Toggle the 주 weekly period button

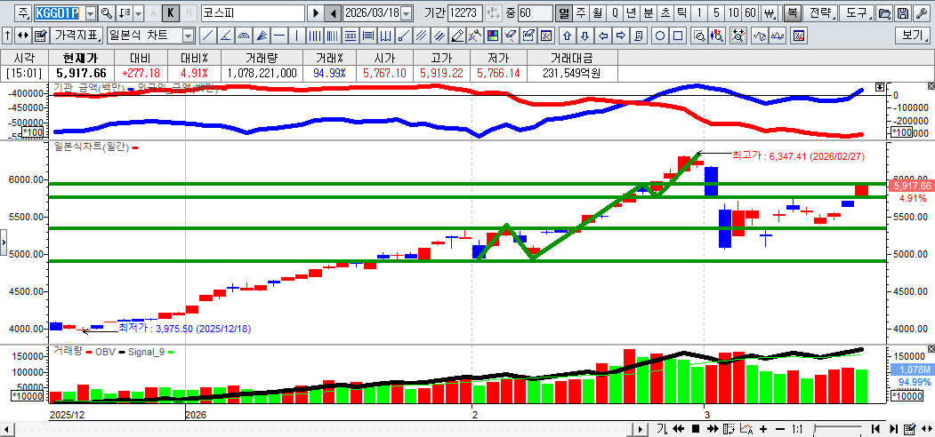point(581,13)
